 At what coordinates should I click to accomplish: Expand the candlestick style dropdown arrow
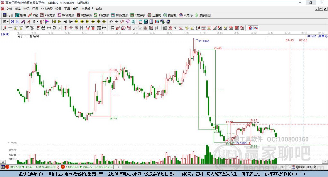pos(37,22)
